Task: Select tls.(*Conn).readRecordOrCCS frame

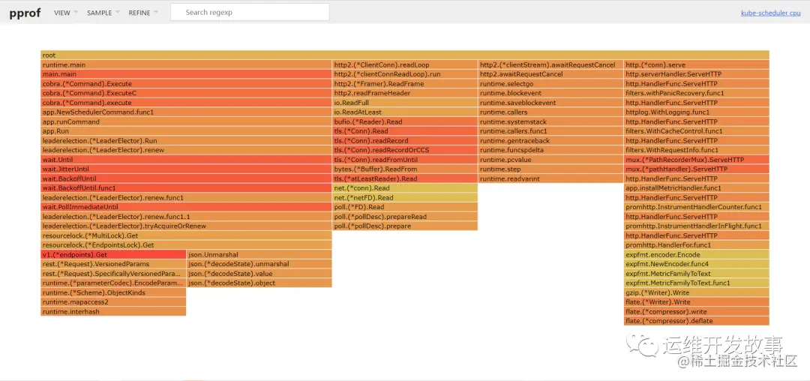Action: pyautogui.click(x=405, y=150)
